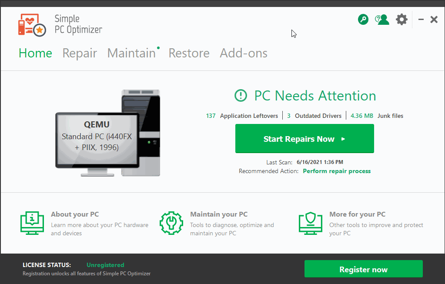The width and height of the screenshot is (445, 284).
Task: Open the More for your PC heading
Action: 357,214
